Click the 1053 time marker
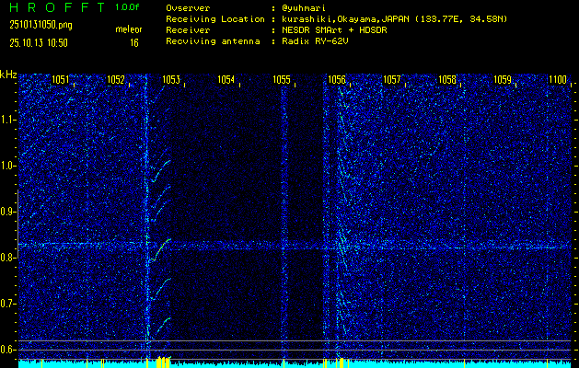Viewport: 579px width, 368px height. [171, 80]
